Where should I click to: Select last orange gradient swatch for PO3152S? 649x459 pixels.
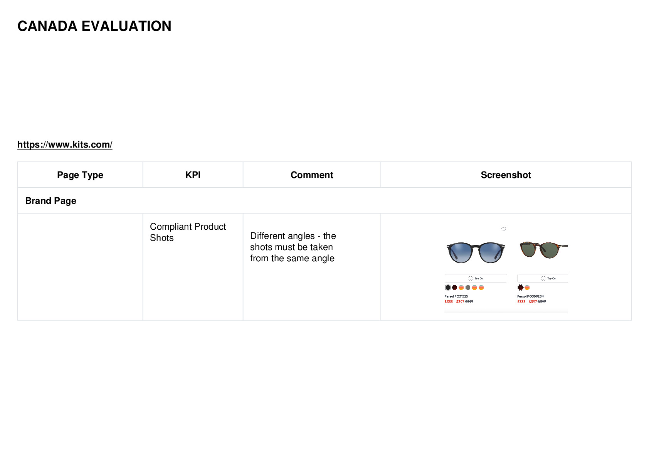click(x=481, y=288)
